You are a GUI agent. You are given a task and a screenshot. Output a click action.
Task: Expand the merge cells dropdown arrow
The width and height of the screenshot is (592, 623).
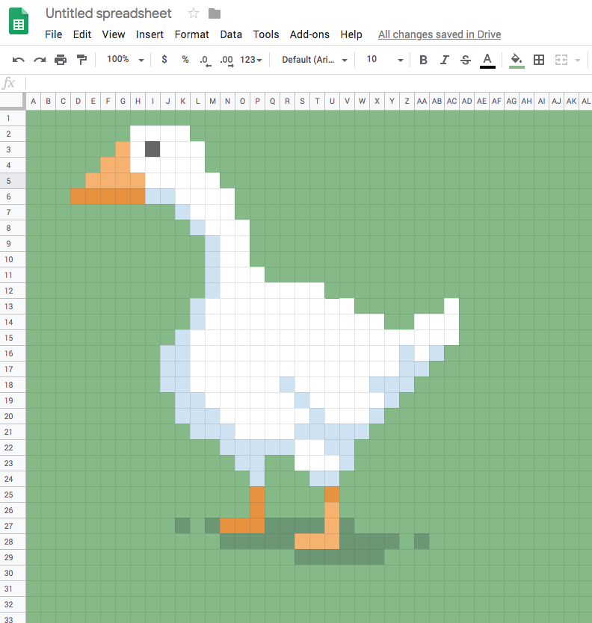pos(578,61)
